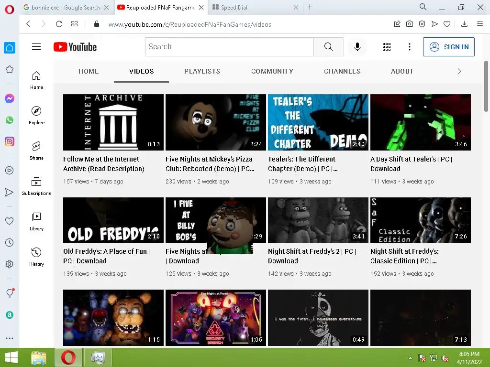Add page to bookmarks heart icon
This screenshot has width=490, height=367.
[x=447, y=24]
